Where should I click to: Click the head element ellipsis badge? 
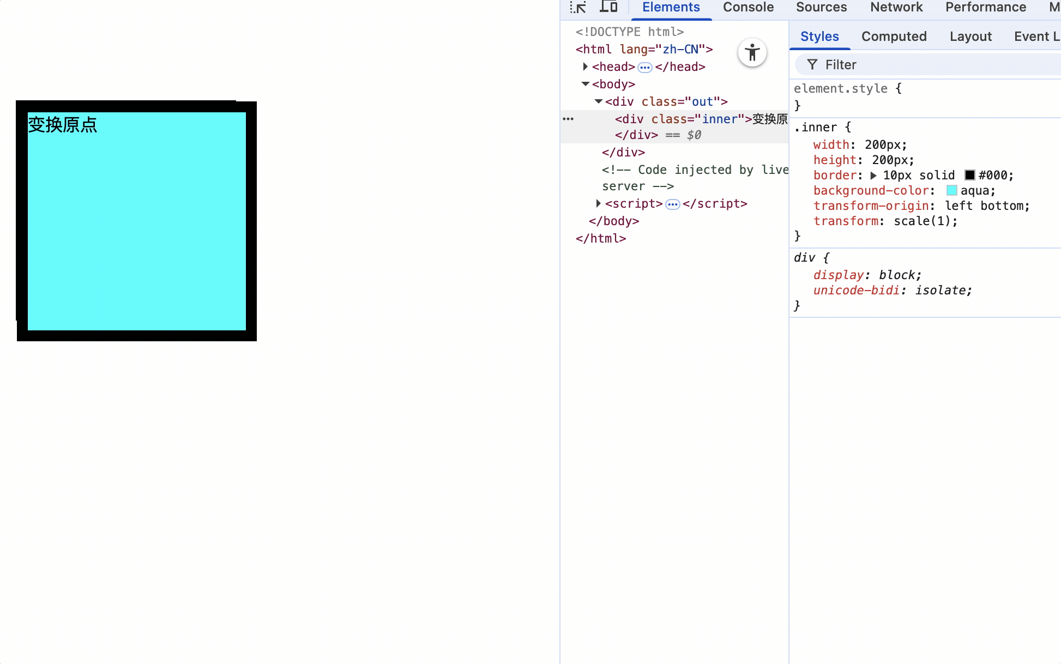pyautogui.click(x=645, y=68)
